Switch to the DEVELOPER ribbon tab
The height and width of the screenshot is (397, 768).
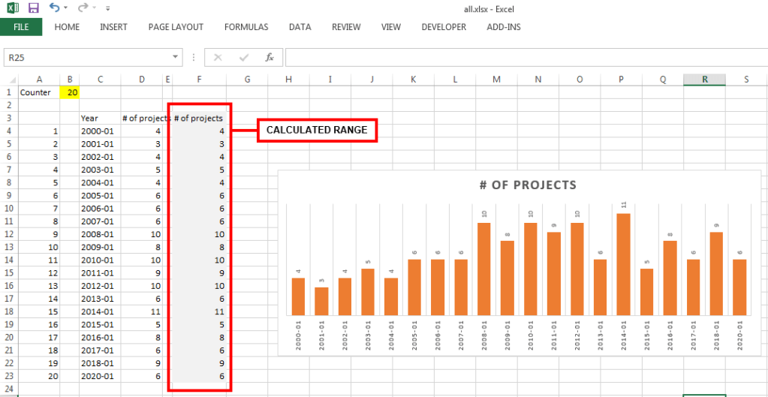pos(444,27)
